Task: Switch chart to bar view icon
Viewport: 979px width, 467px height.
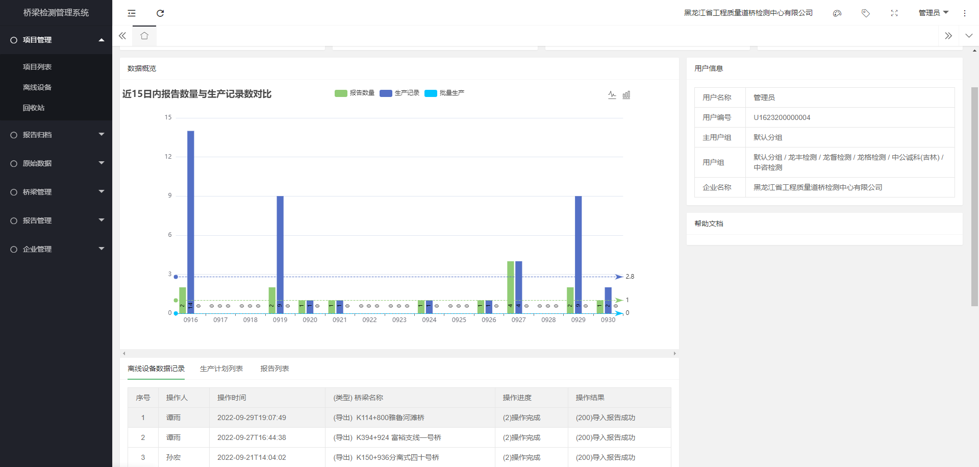Action: (626, 94)
